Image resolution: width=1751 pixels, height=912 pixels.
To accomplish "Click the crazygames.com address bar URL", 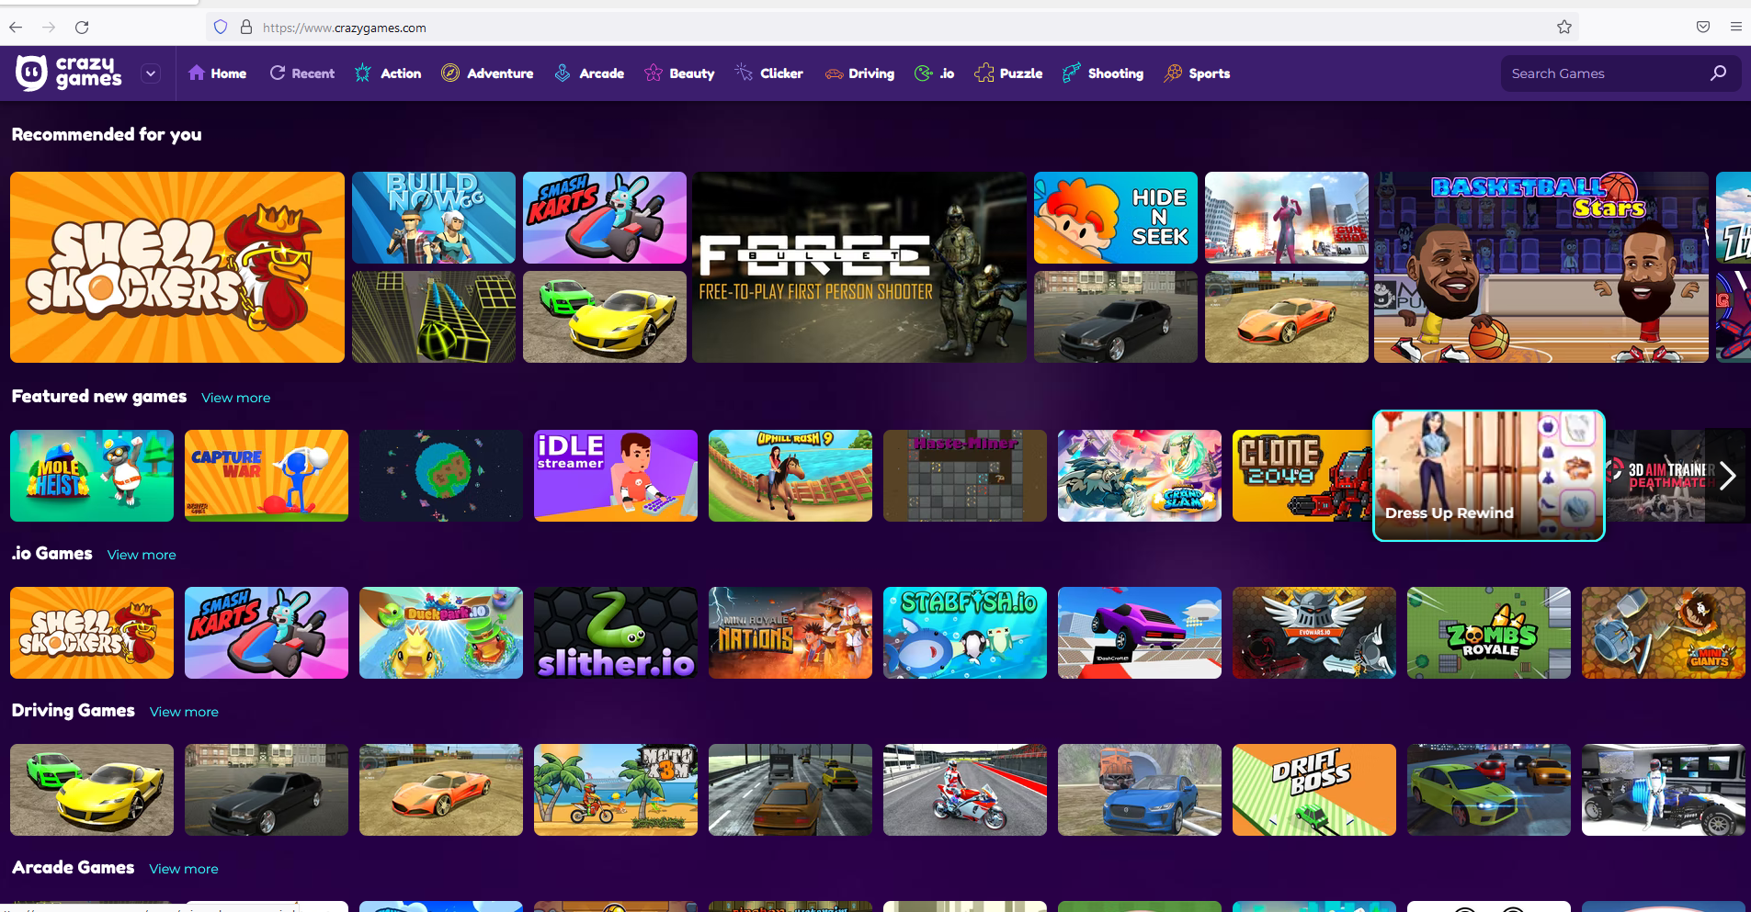I will [345, 28].
